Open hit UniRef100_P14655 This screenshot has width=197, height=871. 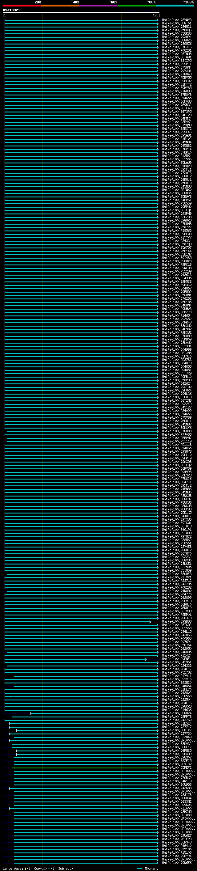pyautogui.click(x=177, y=98)
